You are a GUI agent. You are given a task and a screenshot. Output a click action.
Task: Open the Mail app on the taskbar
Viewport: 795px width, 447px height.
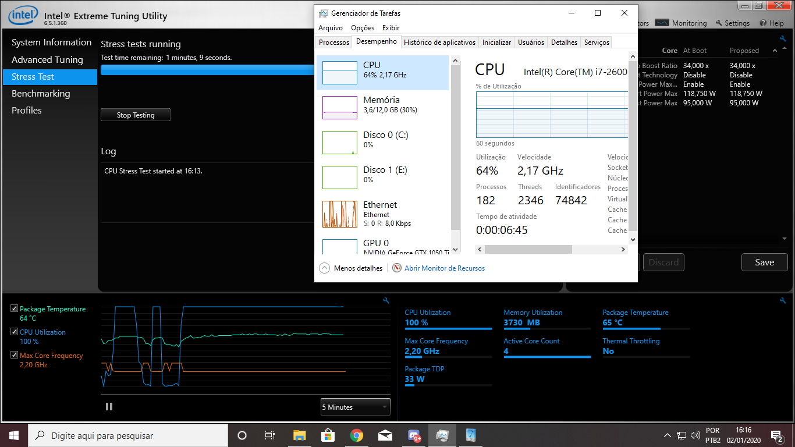385,435
